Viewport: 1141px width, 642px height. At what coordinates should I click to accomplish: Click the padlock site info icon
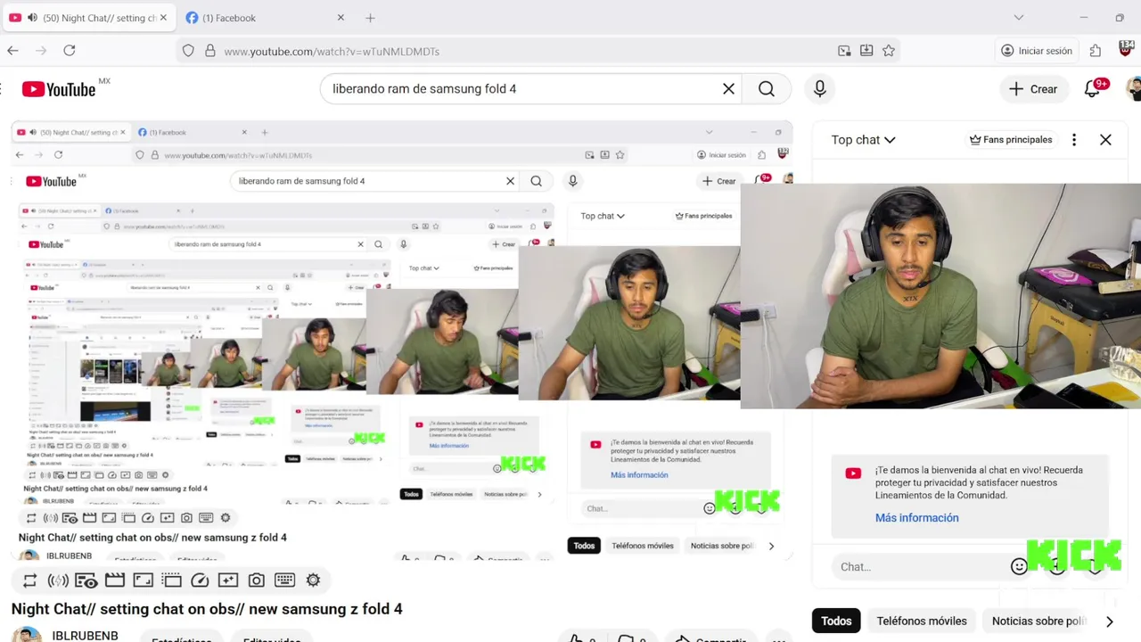pos(210,51)
